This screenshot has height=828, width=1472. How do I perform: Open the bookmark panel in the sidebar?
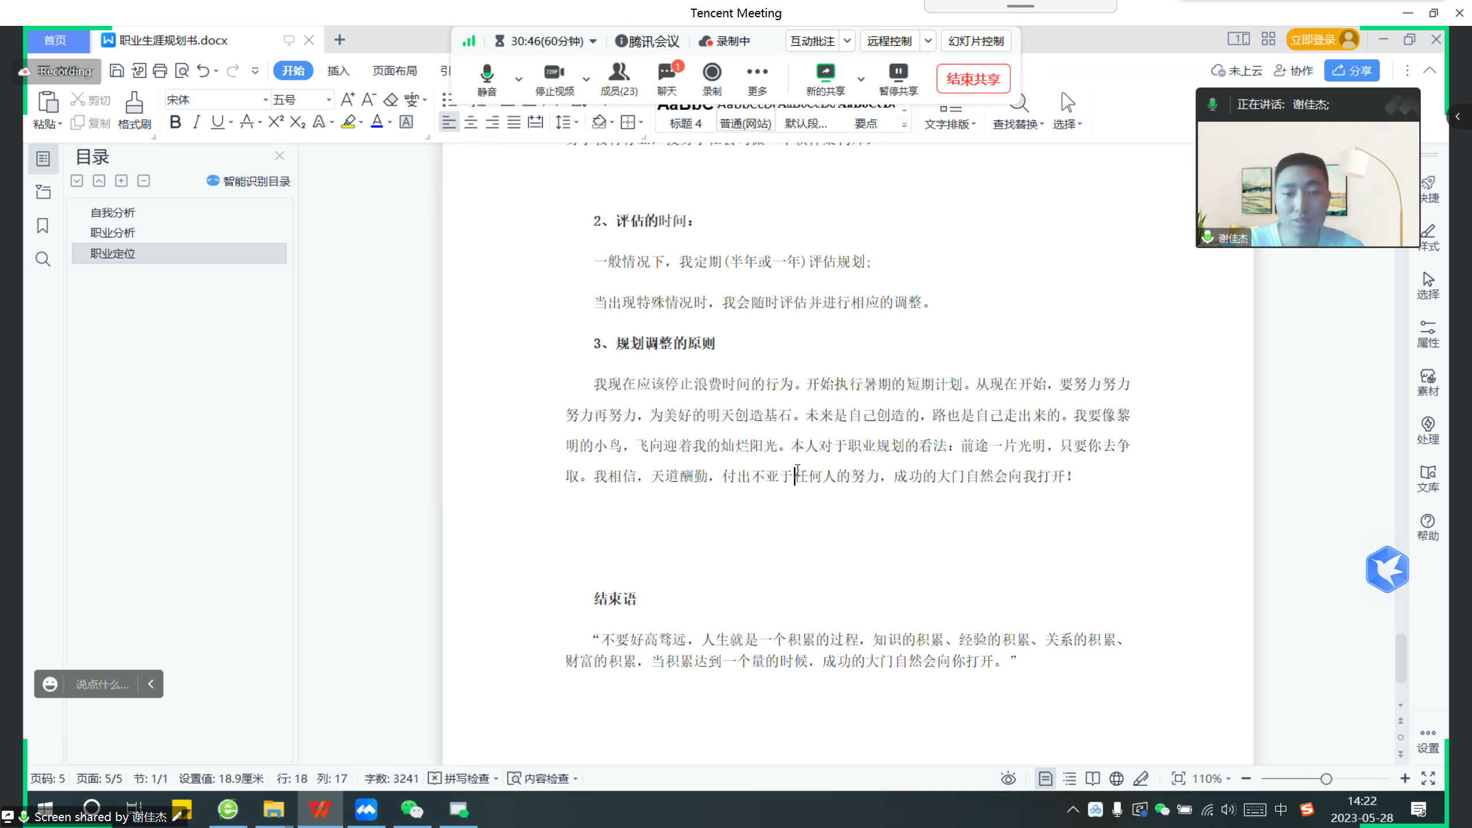43,226
